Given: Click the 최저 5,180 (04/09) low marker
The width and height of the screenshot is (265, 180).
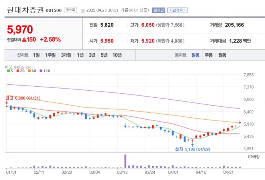Looking at the screenshot, I should (x=193, y=149).
